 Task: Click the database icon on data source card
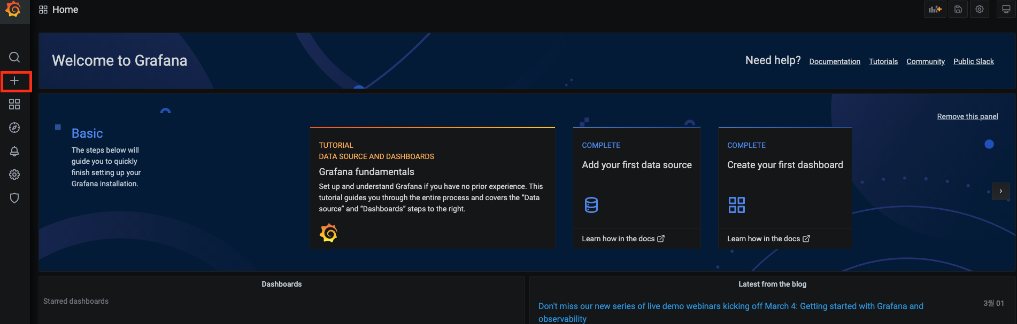(x=591, y=205)
